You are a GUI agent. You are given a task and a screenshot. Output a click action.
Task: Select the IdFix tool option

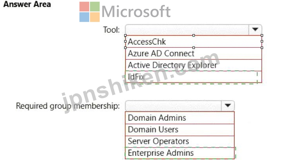[x=193, y=77]
